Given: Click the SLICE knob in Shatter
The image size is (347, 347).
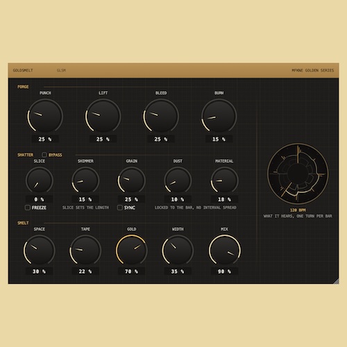Looking at the screenshot, I should tap(40, 180).
